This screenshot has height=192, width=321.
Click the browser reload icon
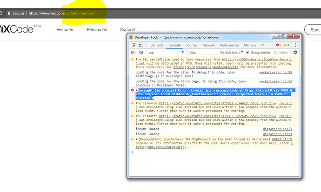(1, 13)
